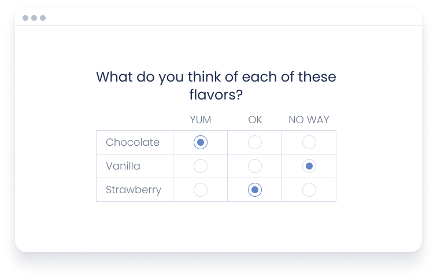The height and width of the screenshot is (280, 437).
Task: Choose YUM for Vanilla
Action: (x=201, y=166)
